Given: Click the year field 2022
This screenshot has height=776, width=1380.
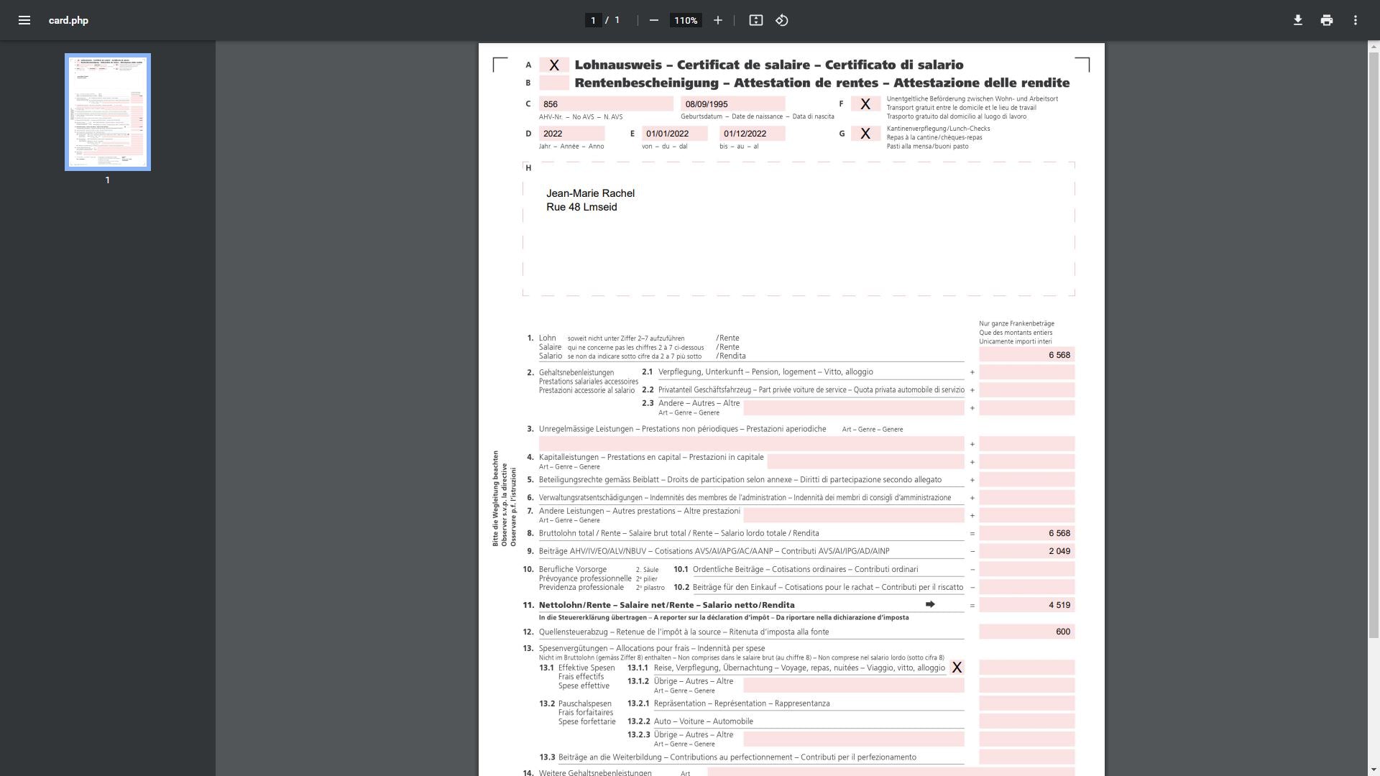Looking at the screenshot, I should pos(571,134).
